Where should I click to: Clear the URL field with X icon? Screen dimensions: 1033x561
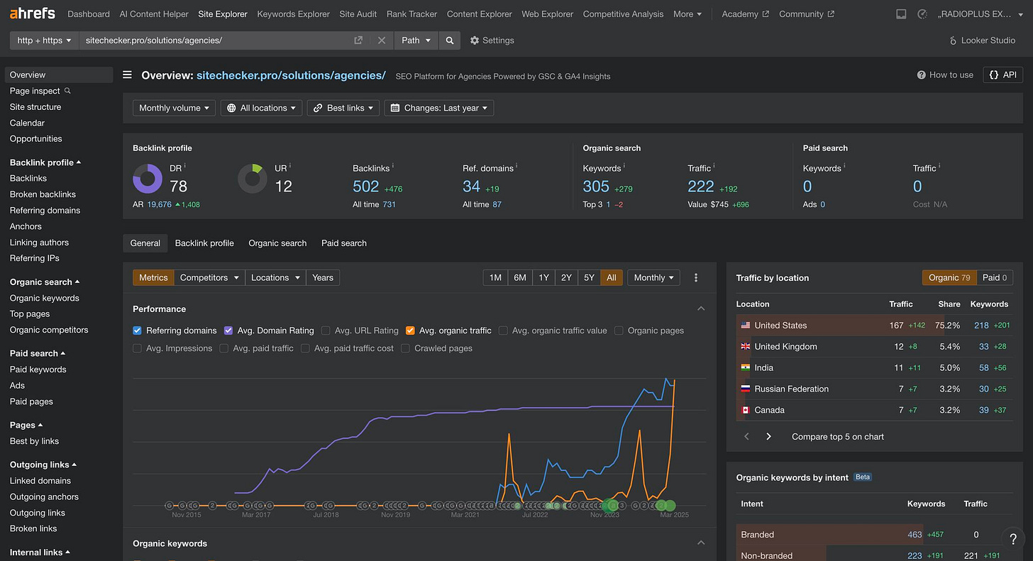[x=382, y=40]
